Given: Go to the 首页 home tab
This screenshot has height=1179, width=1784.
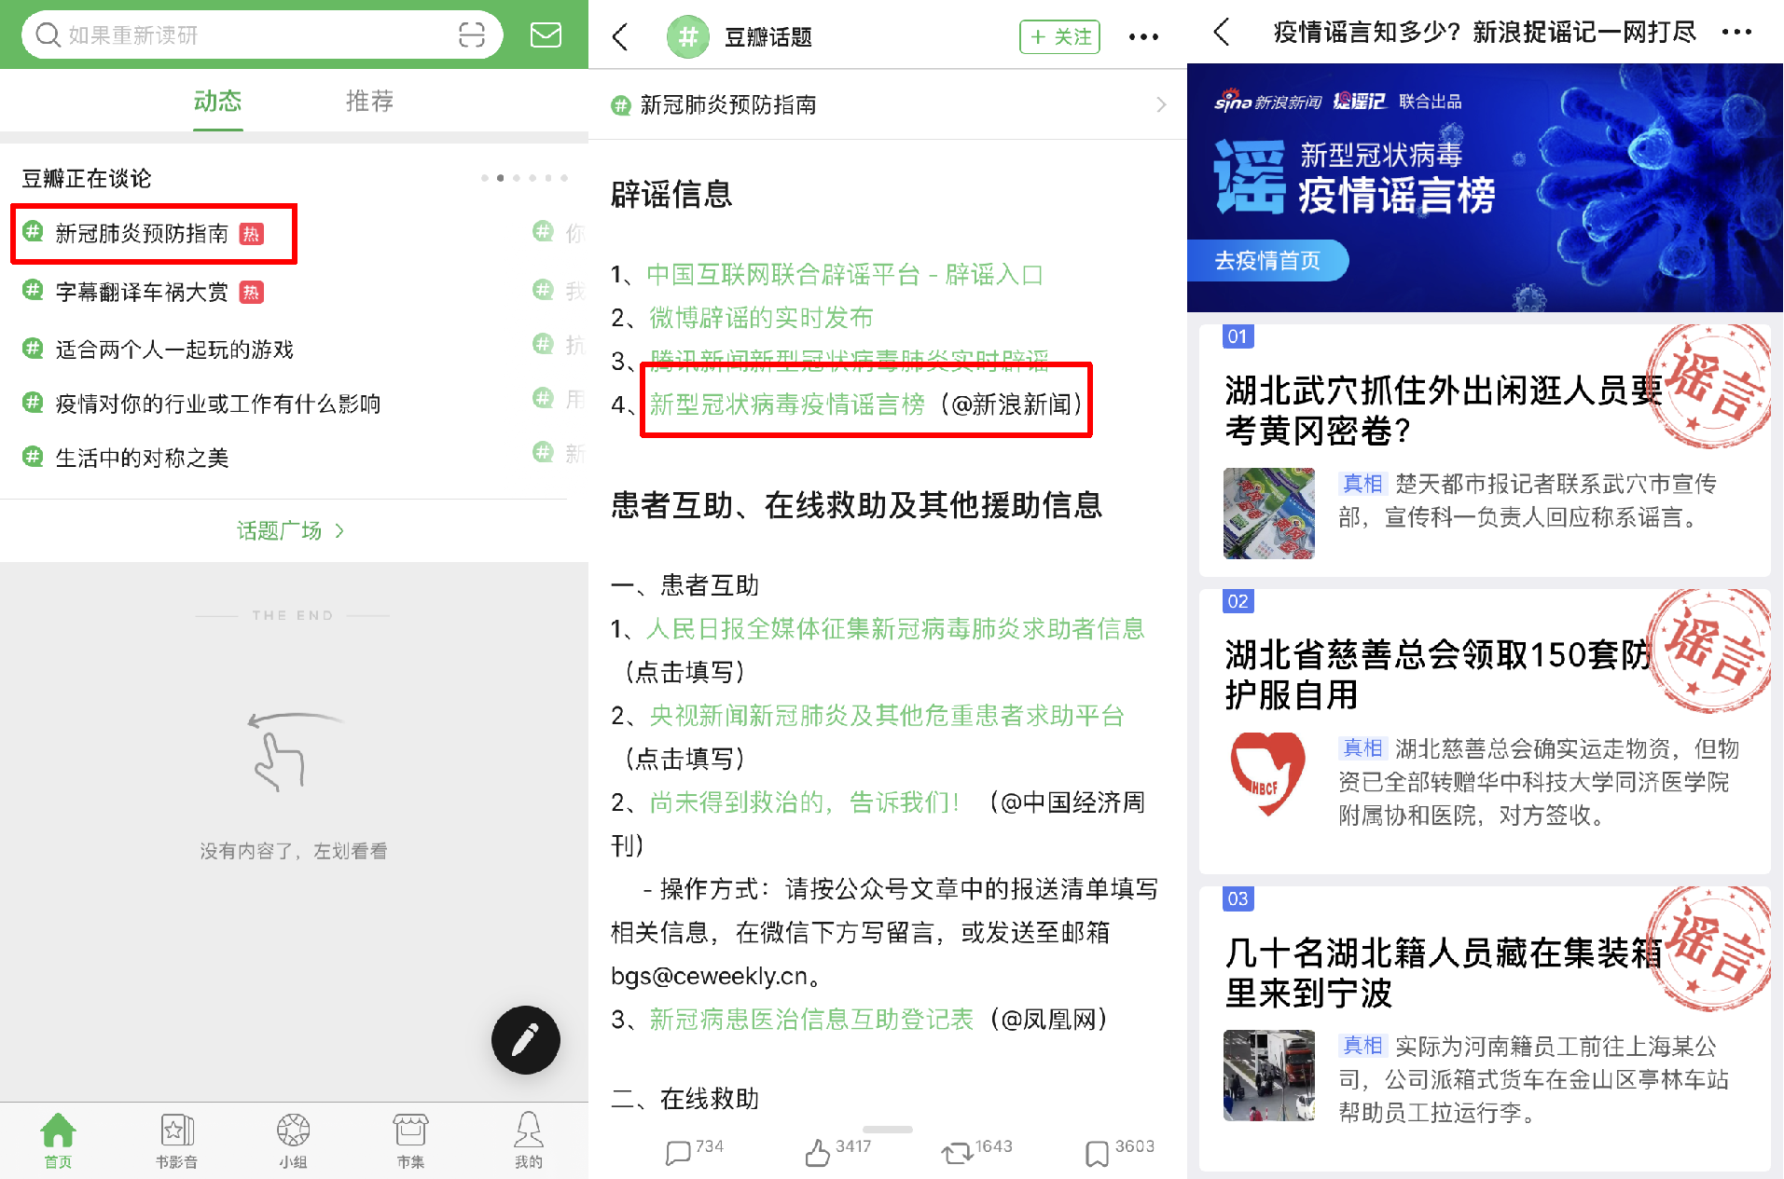Looking at the screenshot, I should [58, 1141].
